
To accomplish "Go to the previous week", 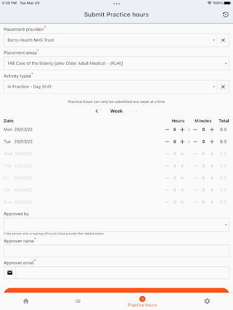I will 96,111.
